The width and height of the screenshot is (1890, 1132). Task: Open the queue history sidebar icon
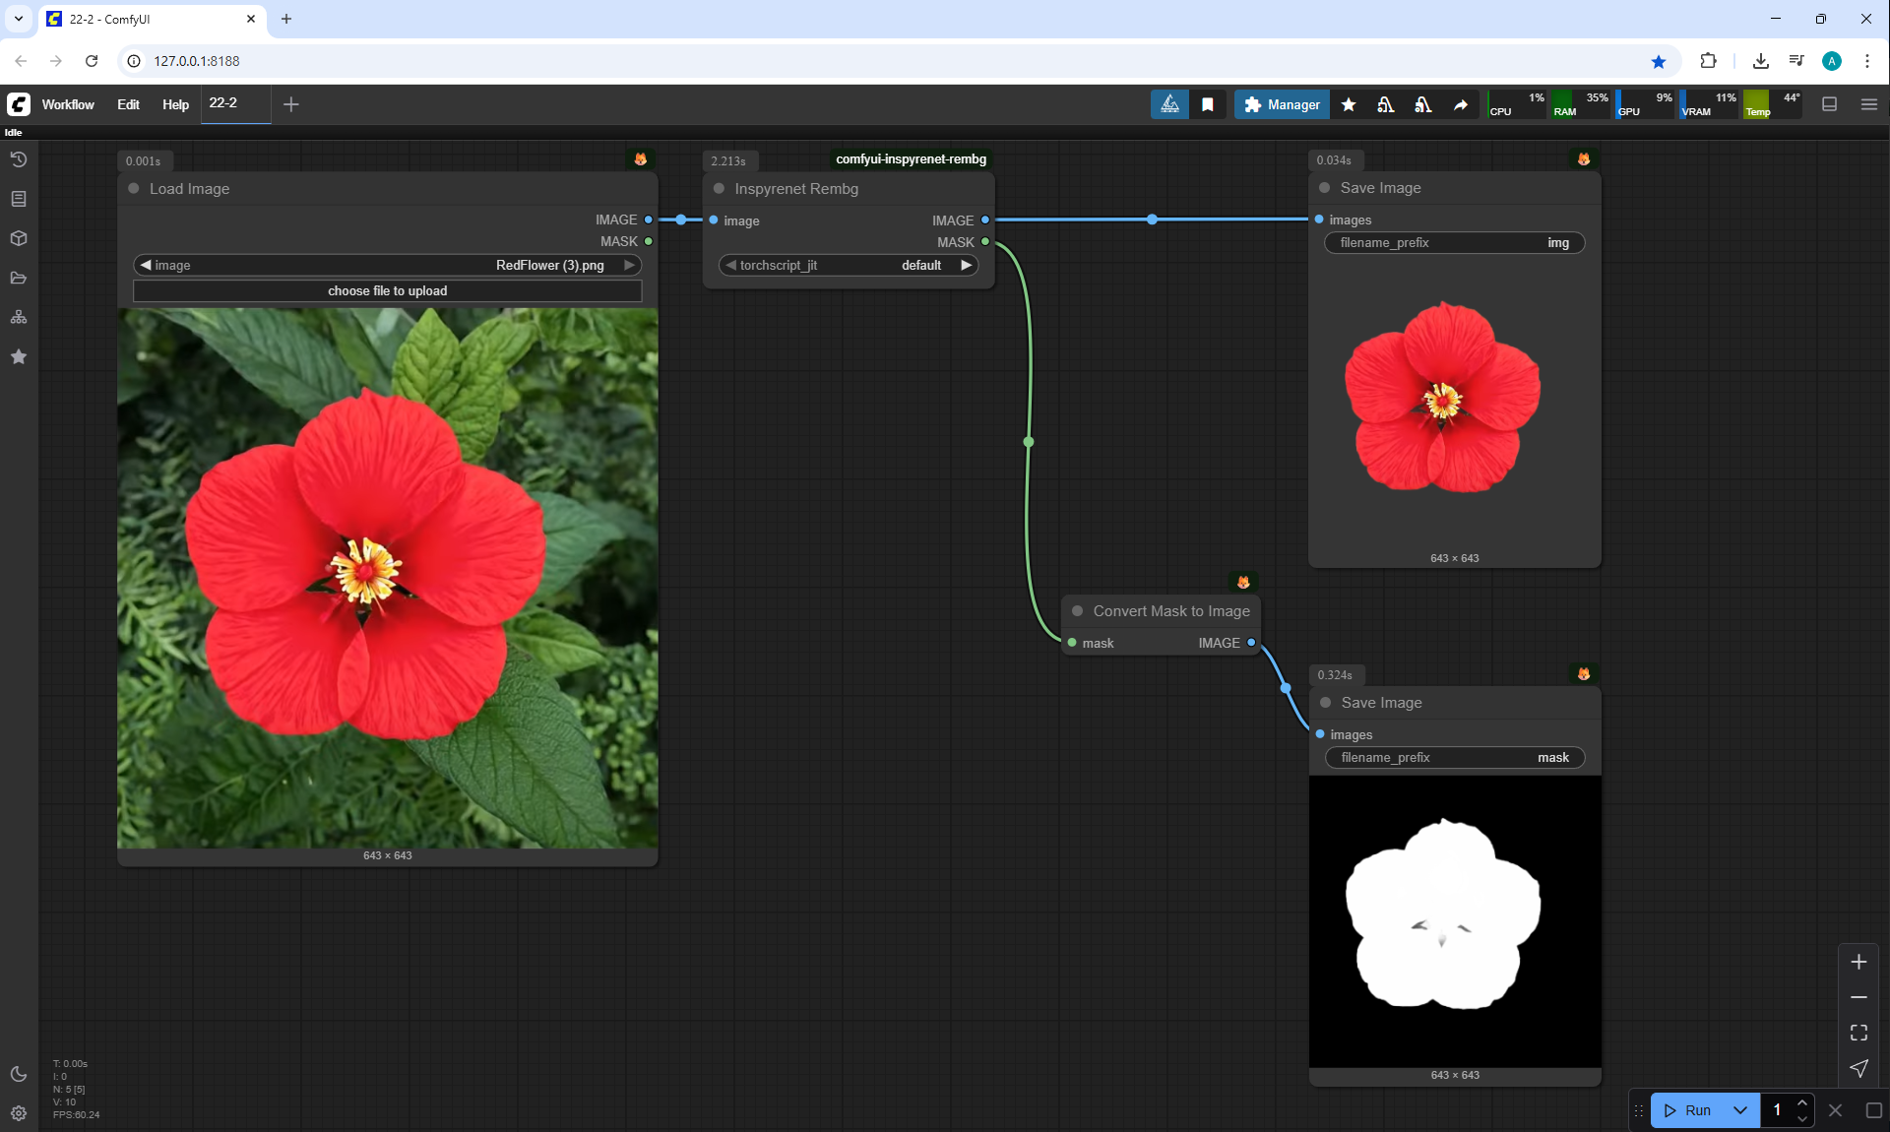(x=18, y=159)
